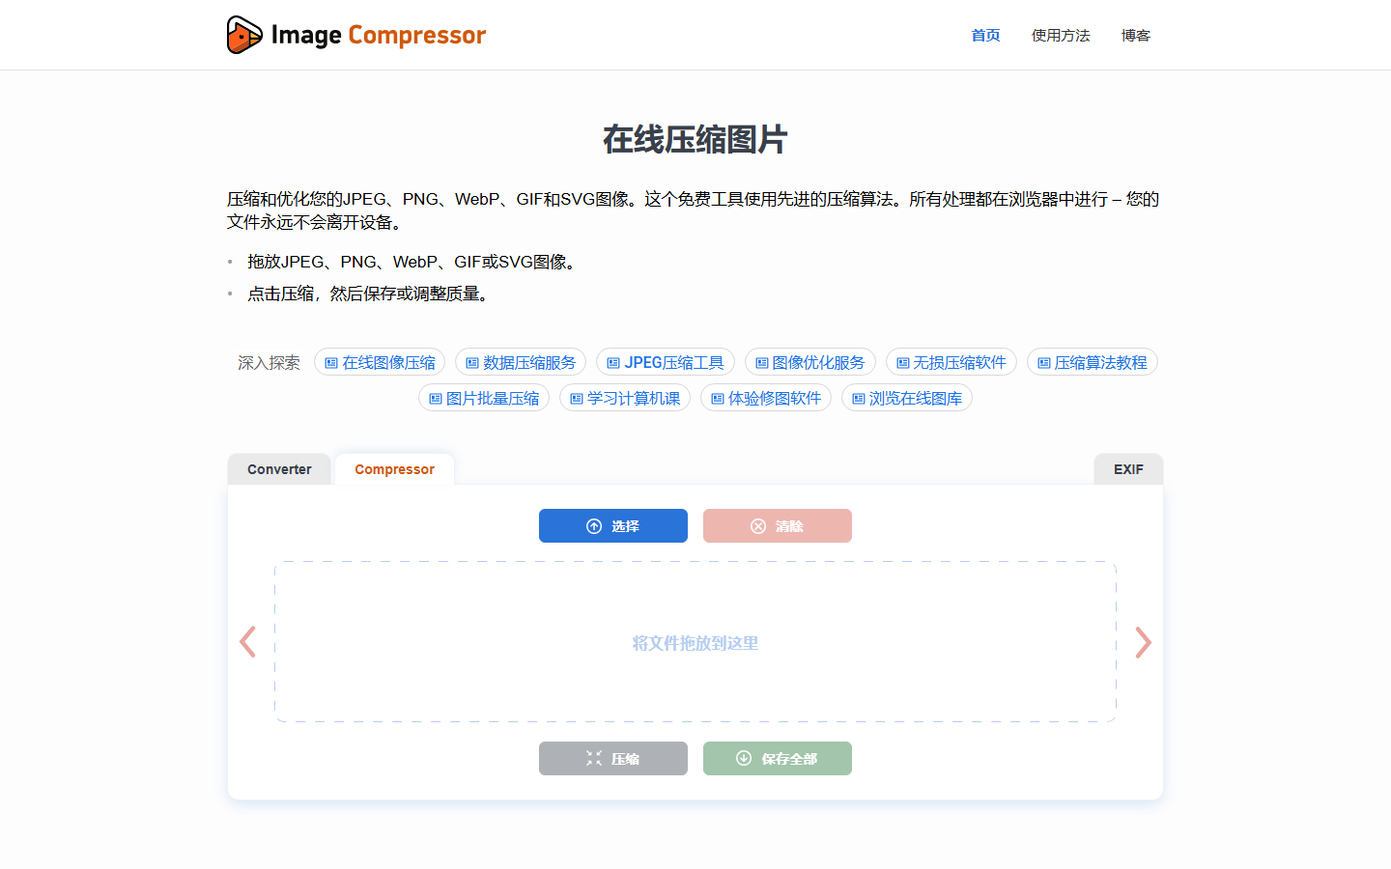
Task: Click the icon beside 压缩算法教程 link
Action: [x=1044, y=363]
